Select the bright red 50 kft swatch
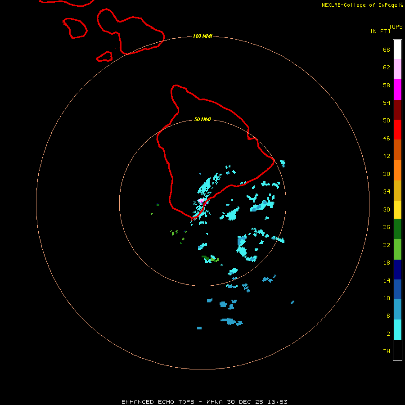This screenshot has height=405, width=405. click(x=397, y=130)
